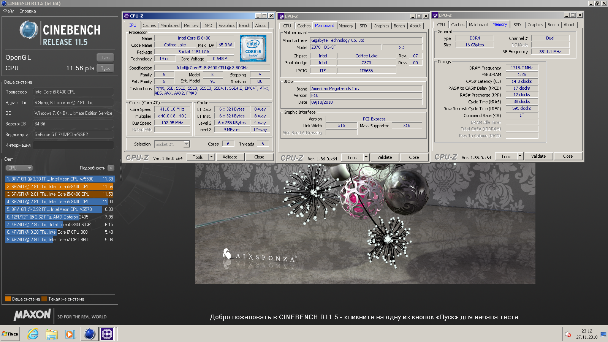
Task: Switch to CPU-Z chip icon in taskbar
Action: 107,334
